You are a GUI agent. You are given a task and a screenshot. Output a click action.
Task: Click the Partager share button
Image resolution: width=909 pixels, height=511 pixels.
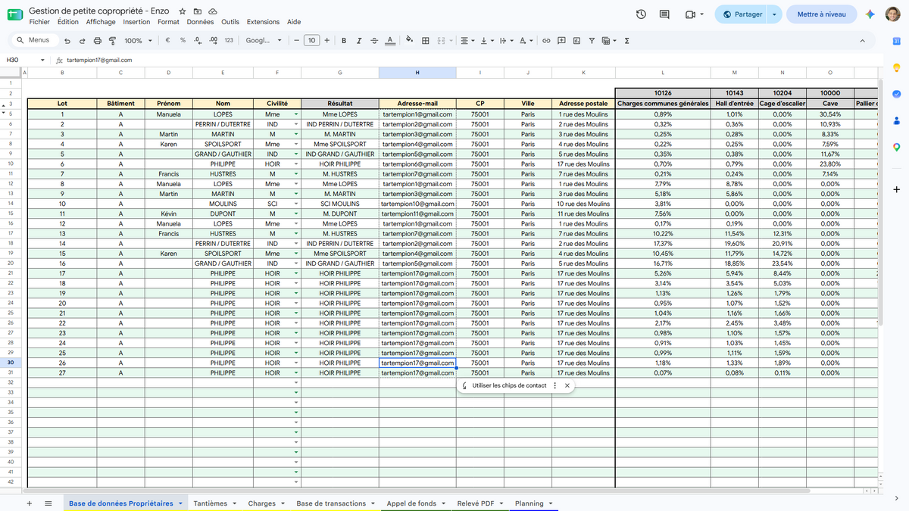click(742, 14)
